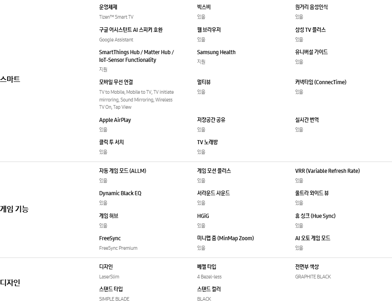
Task: Click the VRR (Variable Refresh Rate) label
Action: (327, 171)
